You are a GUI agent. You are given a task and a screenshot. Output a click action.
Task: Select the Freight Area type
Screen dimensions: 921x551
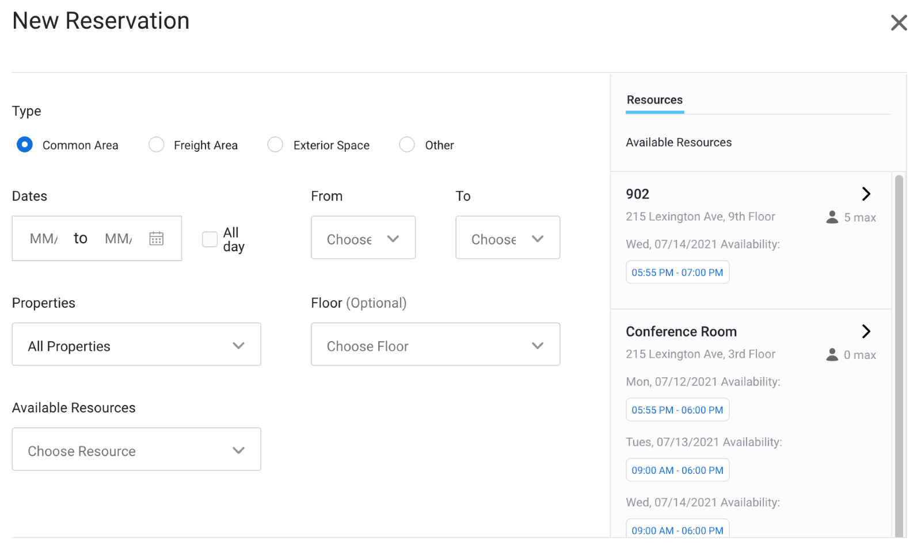click(156, 144)
